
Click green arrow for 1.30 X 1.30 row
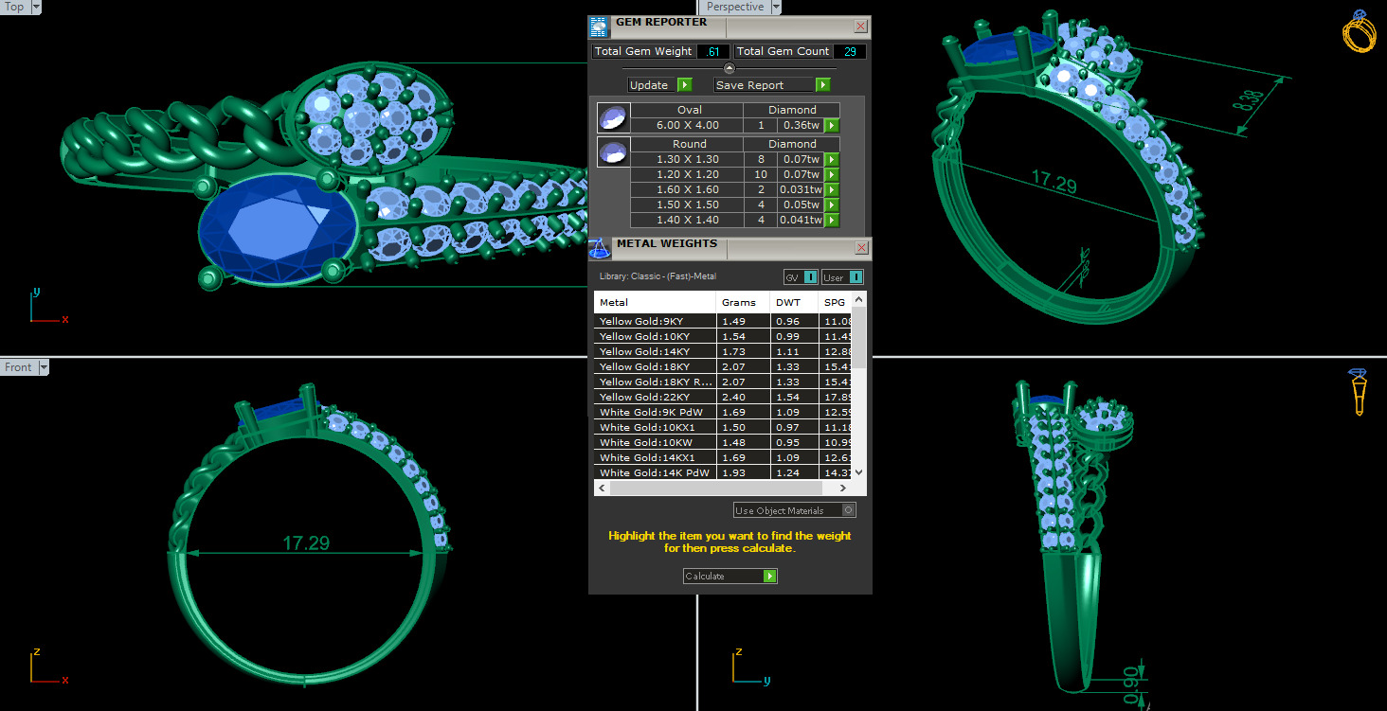pos(832,159)
